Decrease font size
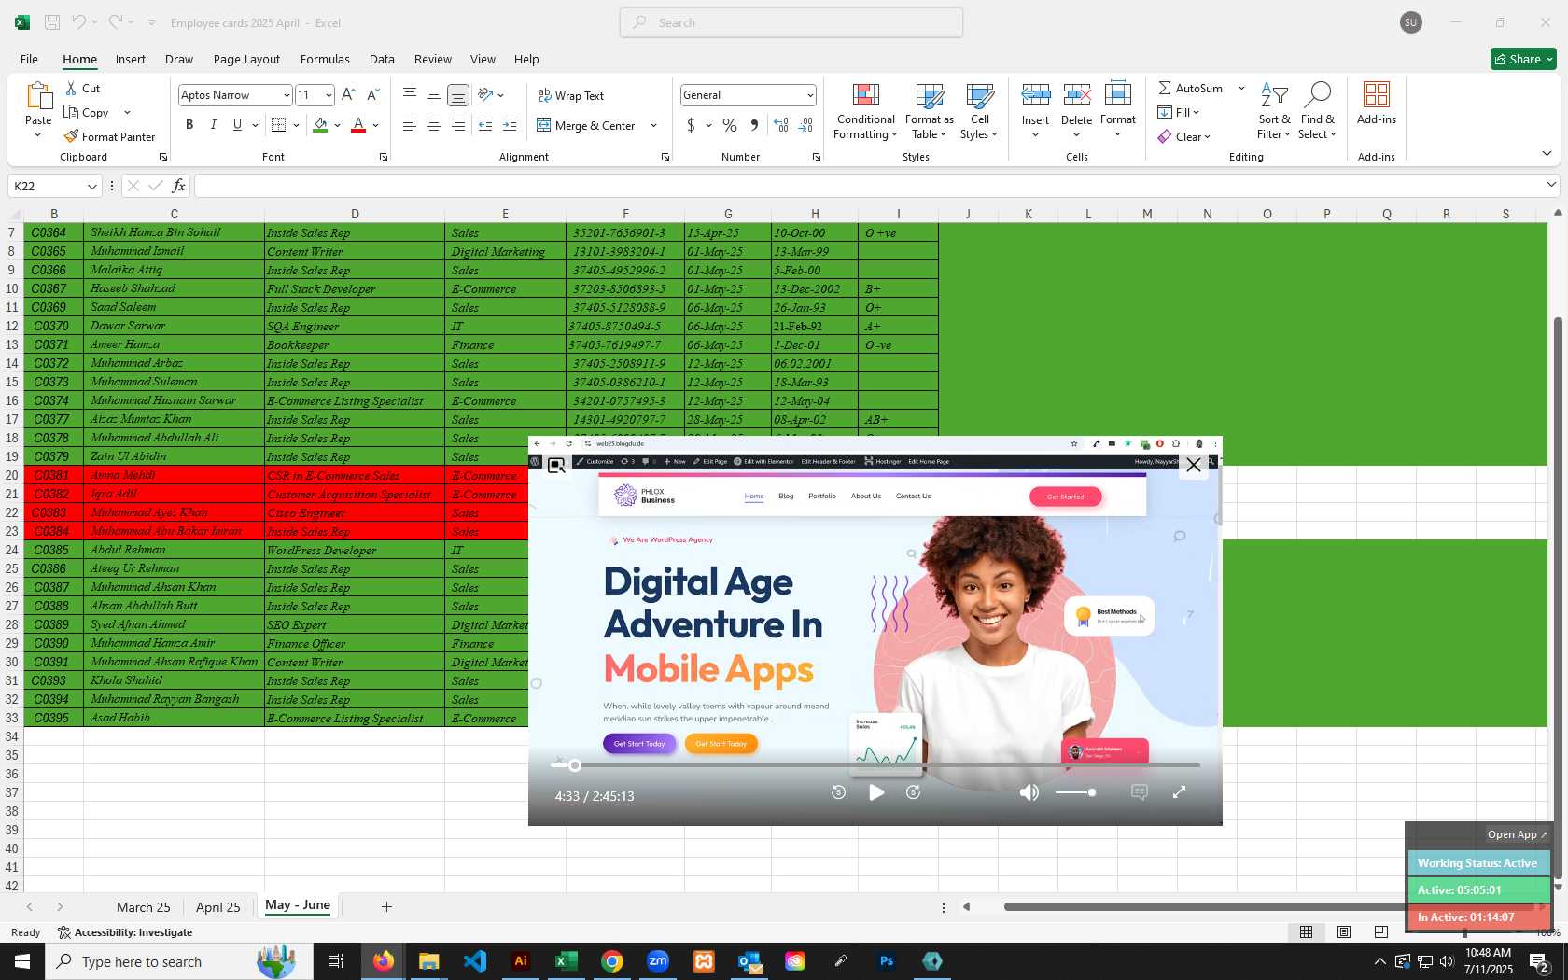The width and height of the screenshot is (1568, 980). [x=372, y=94]
